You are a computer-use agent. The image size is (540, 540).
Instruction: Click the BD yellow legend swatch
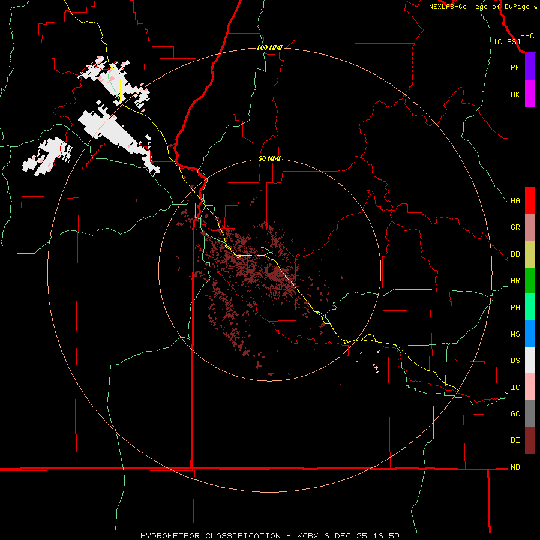(x=530, y=254)
